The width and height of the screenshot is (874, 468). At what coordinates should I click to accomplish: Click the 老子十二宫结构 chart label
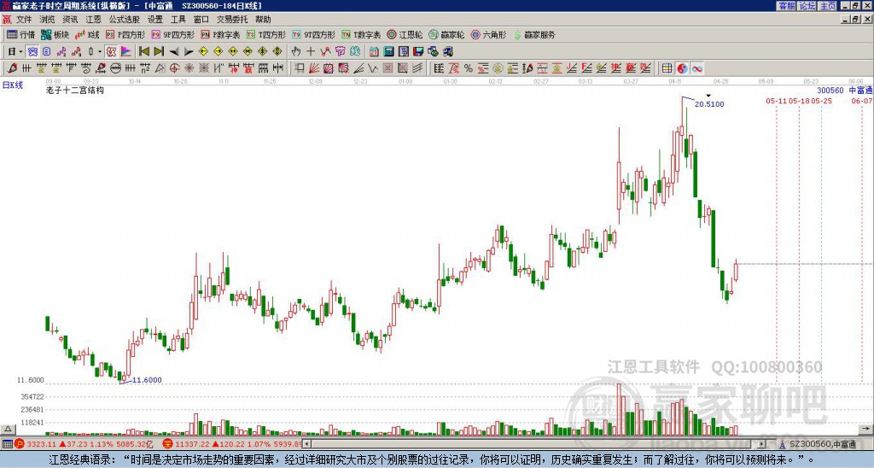[75, 90]
